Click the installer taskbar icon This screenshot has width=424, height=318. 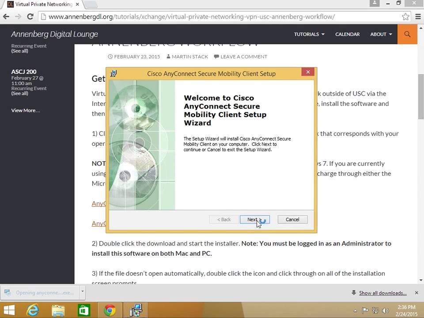click(135, 310)
